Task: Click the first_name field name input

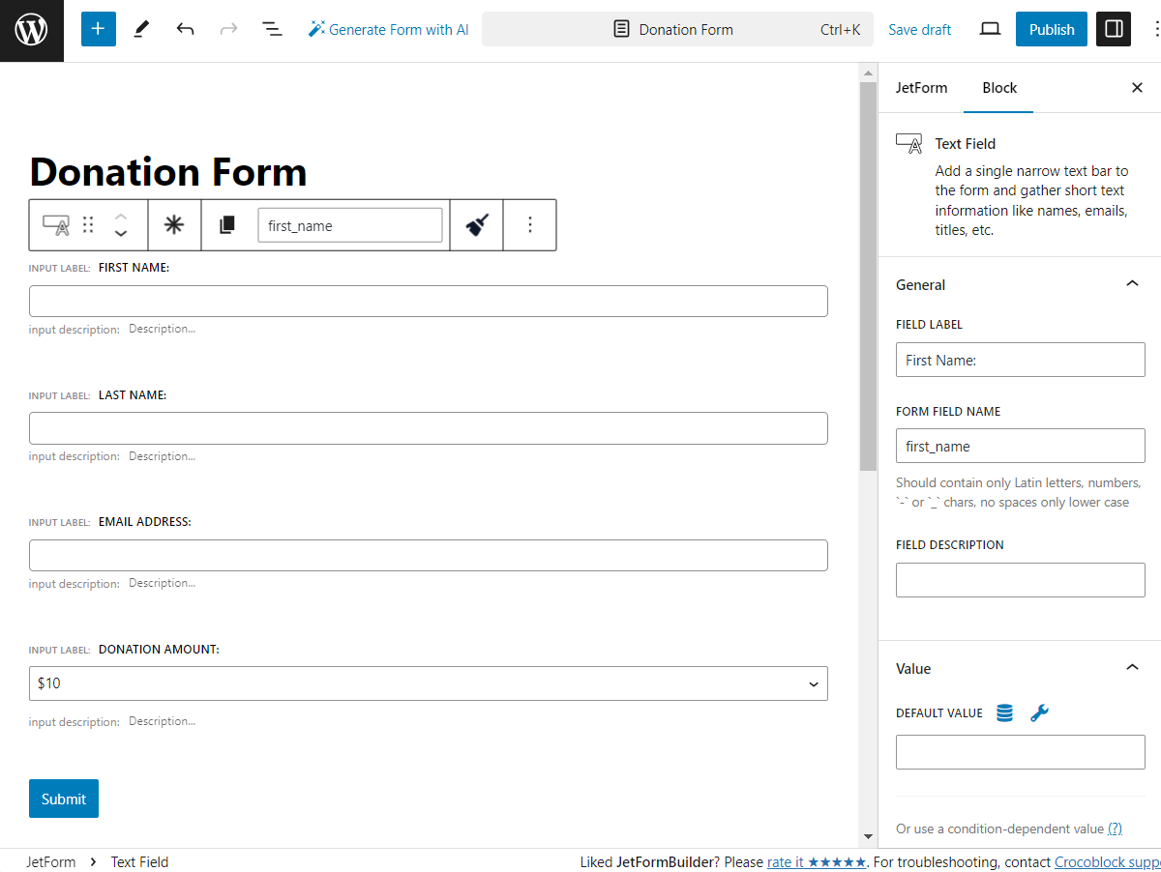Action: pyautogui.click(x=350, y=224)
